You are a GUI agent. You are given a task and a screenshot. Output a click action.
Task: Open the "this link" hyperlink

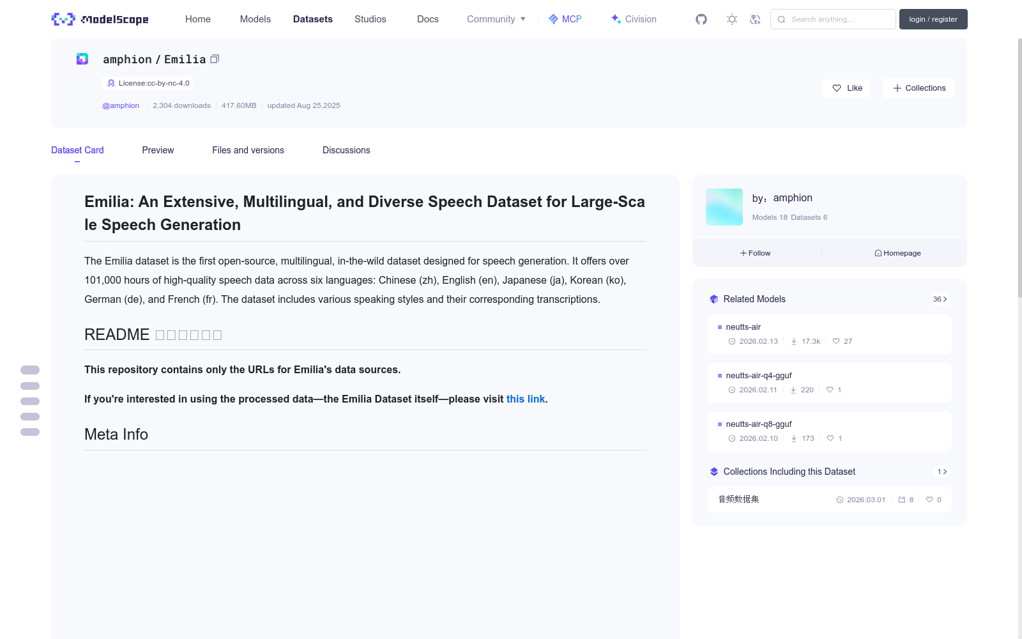coord(526,399)
